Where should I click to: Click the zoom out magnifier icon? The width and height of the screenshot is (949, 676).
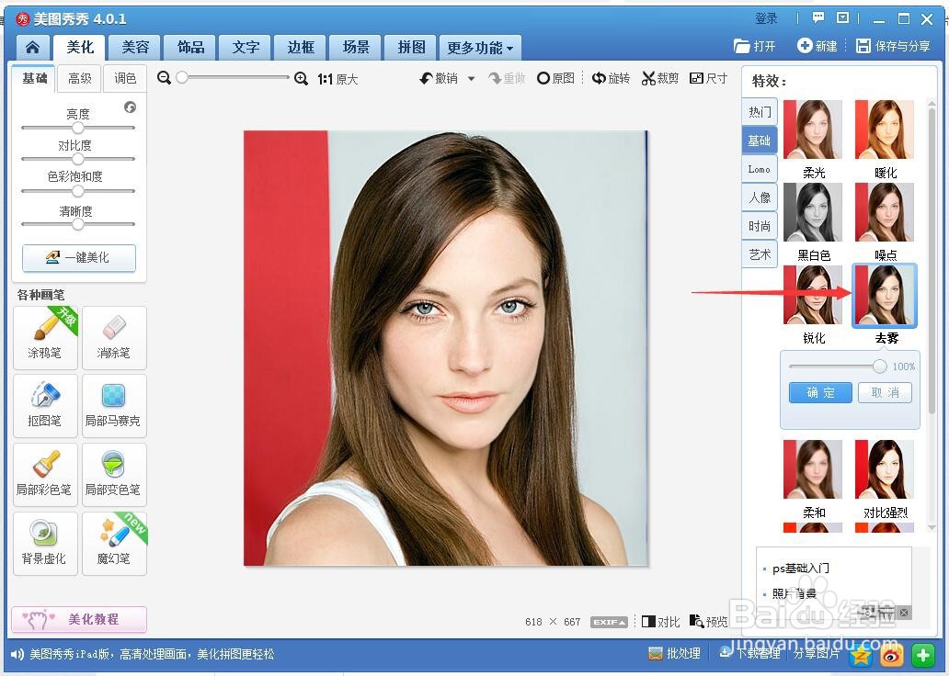pos(164,78)
